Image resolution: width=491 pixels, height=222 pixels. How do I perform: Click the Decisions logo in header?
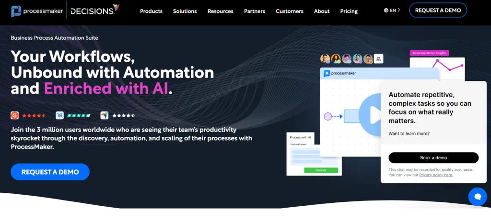click(x=94, y=10)
